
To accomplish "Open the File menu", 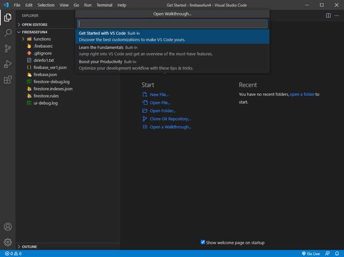I will [17, 5].
